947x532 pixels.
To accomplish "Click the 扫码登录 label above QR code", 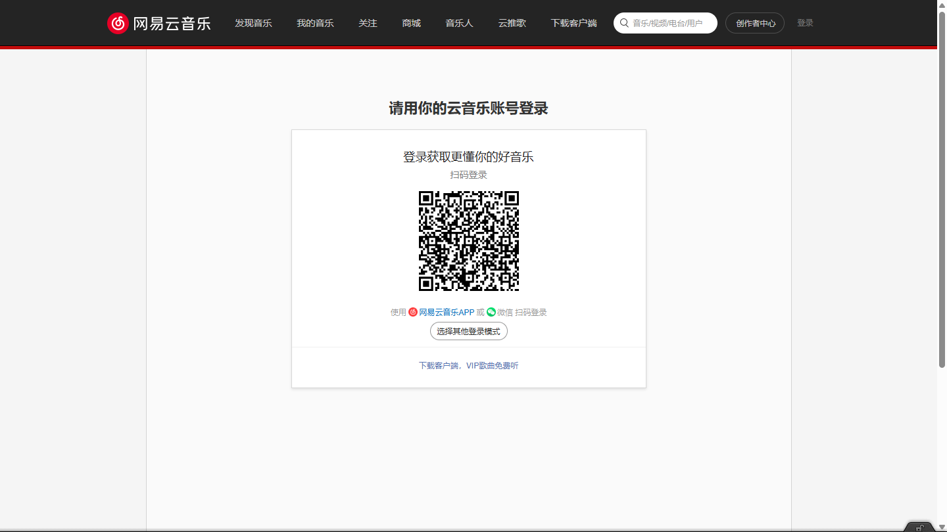I will pyautogui.click(x=468, y=175).
